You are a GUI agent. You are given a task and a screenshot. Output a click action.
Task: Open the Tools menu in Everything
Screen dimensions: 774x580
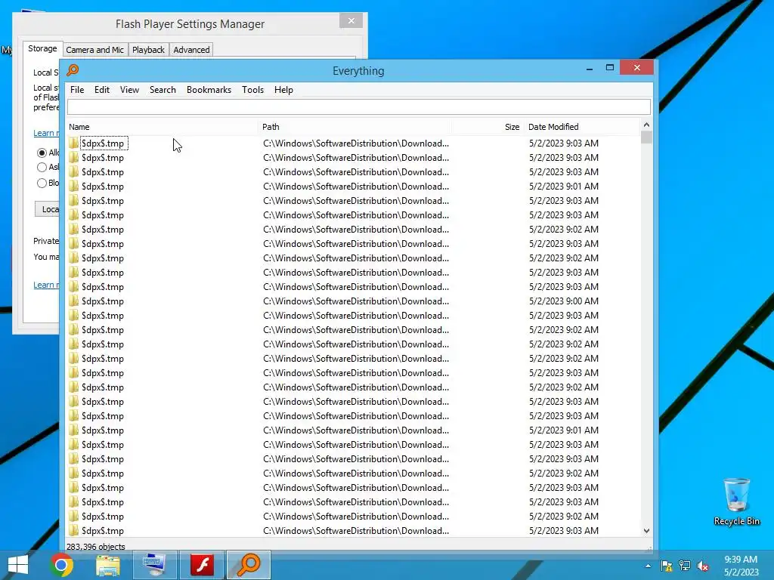click(x=252, y=90)
